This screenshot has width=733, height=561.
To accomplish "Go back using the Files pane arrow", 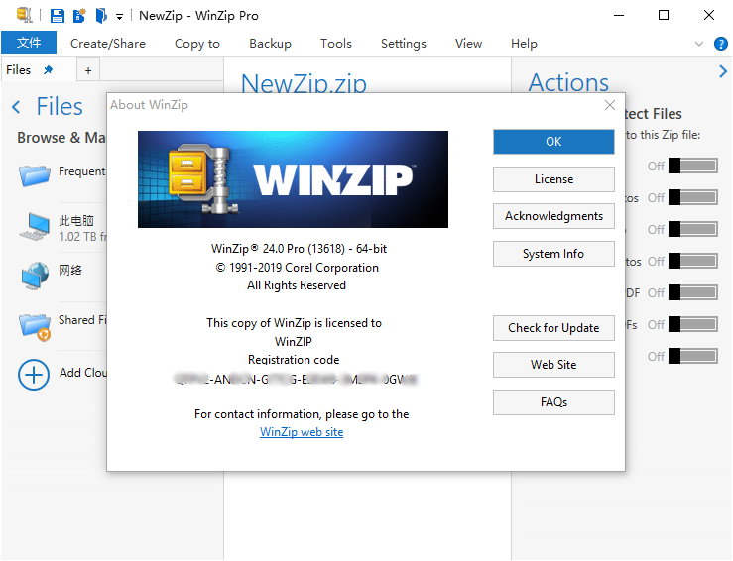I will coord(16,107).
